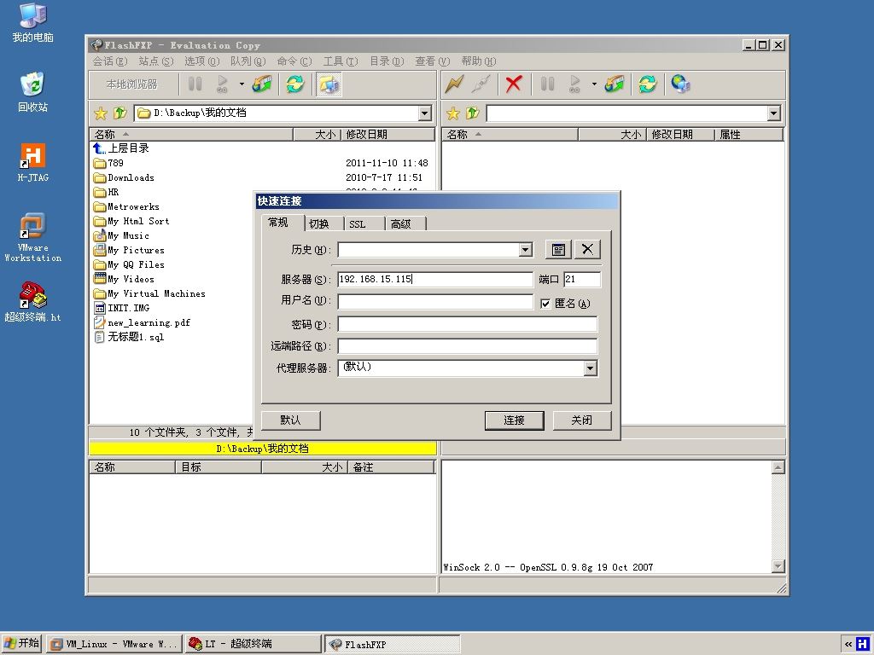Image resolution: width=874 pixels, height=655 pixels.
Task: Click the remote pane pause icon
Action: (x=547, y=84)
